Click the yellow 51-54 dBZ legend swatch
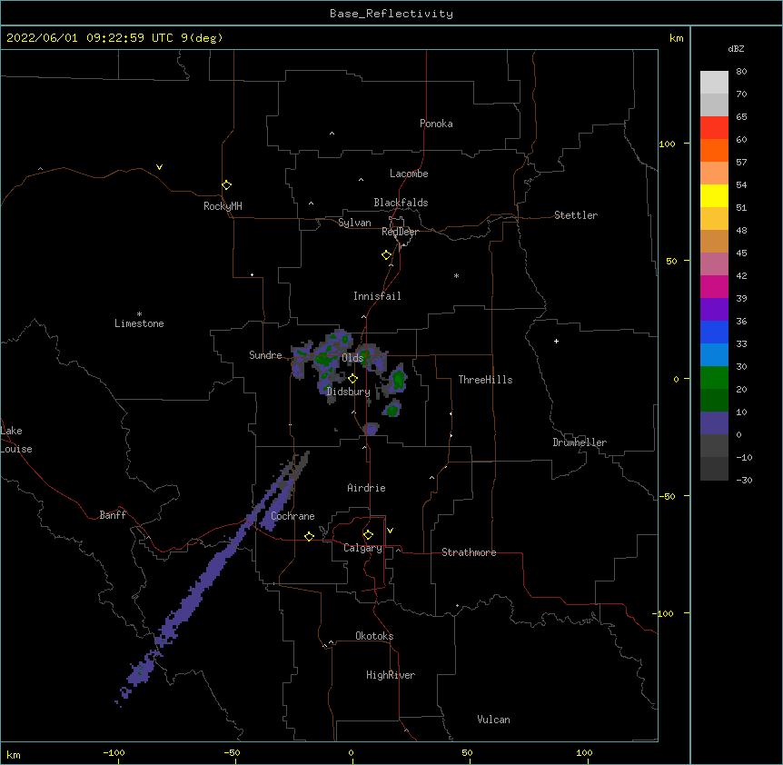 click(x=714, y=195)
